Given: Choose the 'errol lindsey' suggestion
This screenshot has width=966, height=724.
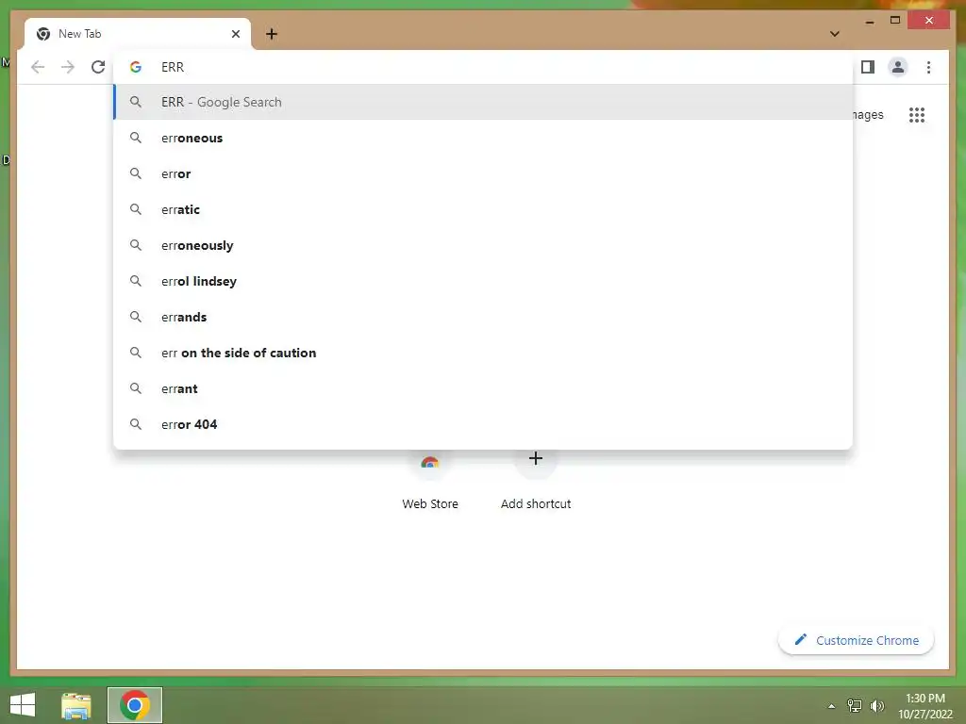Looking at the screenshot, I should point(484,281).
